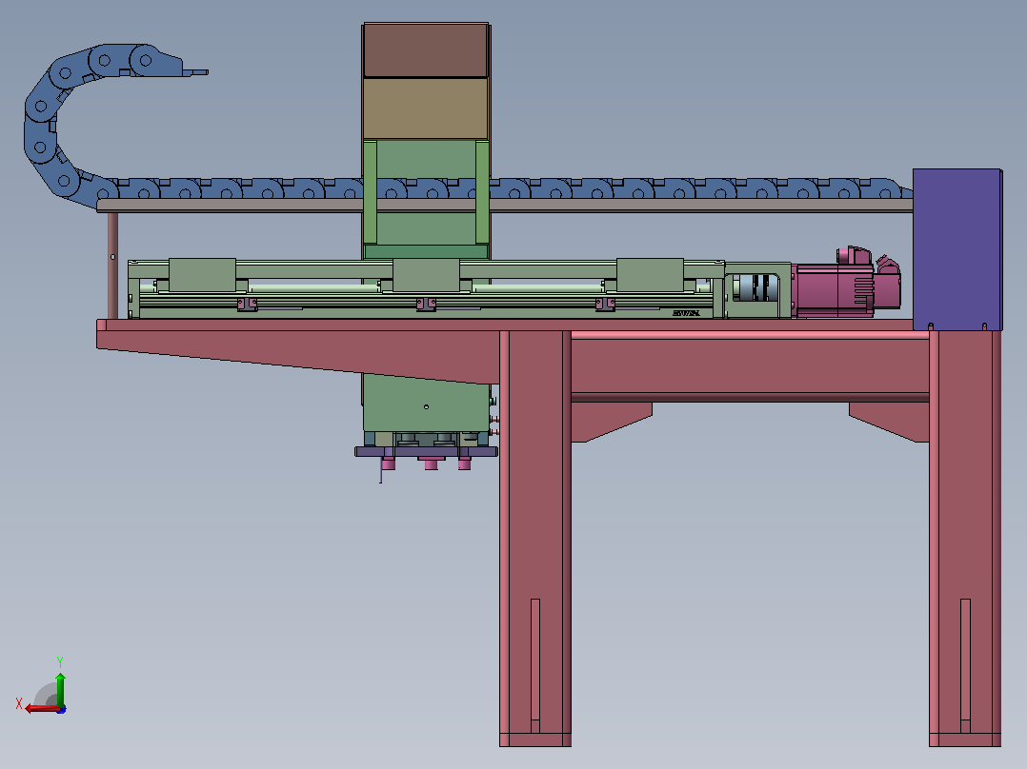Select the right green carriage block on rail

650,275
